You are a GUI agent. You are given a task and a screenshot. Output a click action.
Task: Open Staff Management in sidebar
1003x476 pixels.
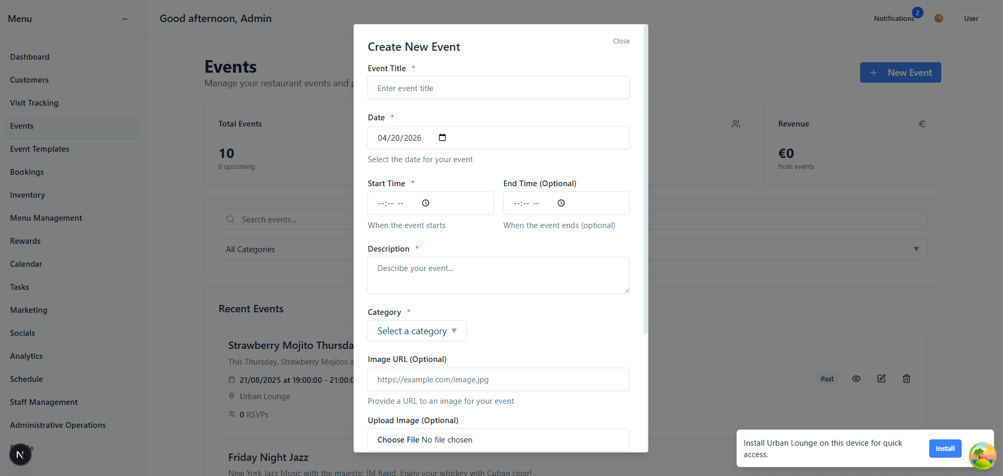point(44,402)
